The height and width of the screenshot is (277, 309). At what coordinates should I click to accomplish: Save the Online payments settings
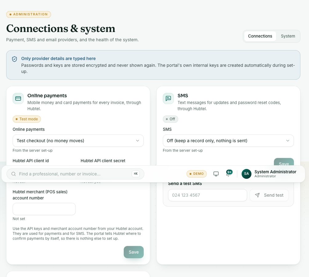click(x=134, y=252)
